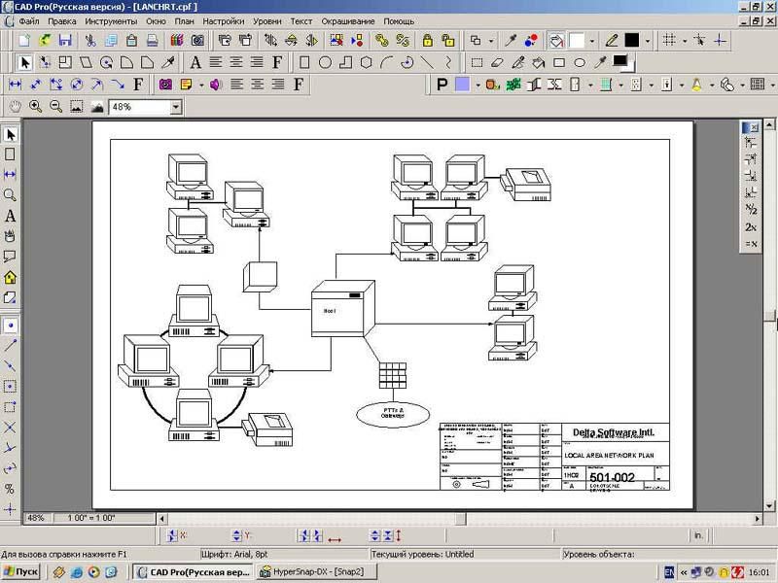Toggle the single point snap button in left sidebar
The height and width of the screenshot is (583, 778).
pos(11,325)
